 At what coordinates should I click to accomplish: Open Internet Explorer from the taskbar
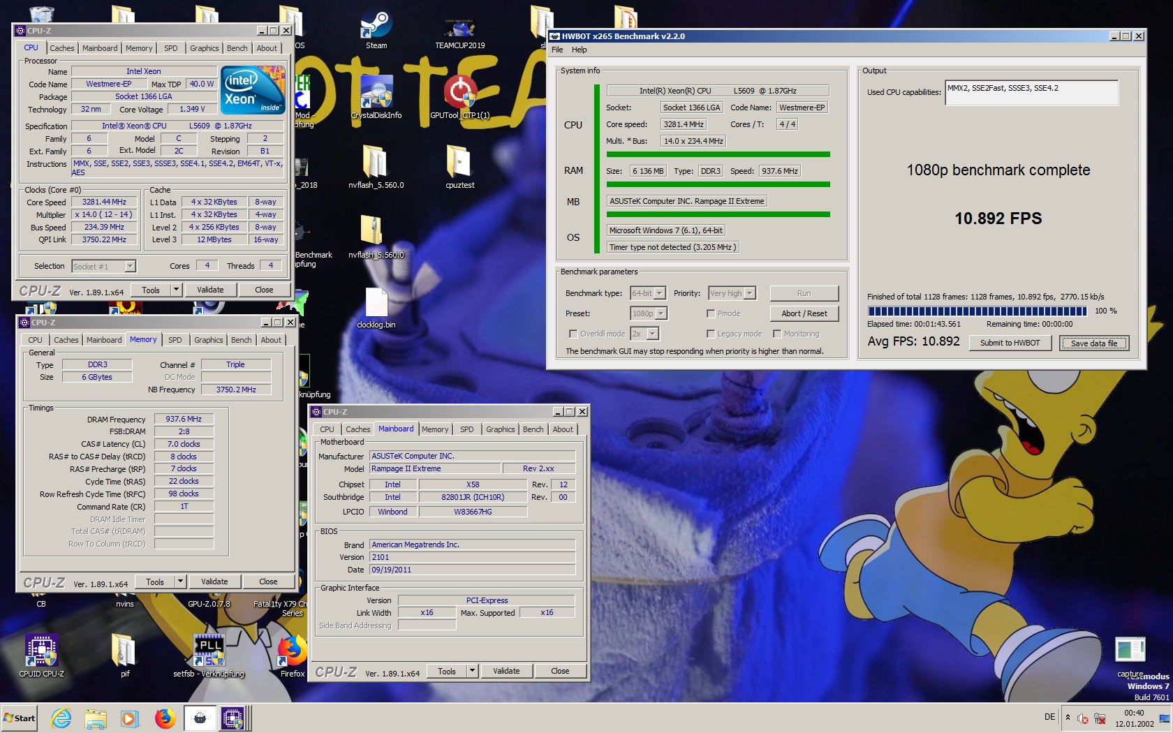(61, 718)
